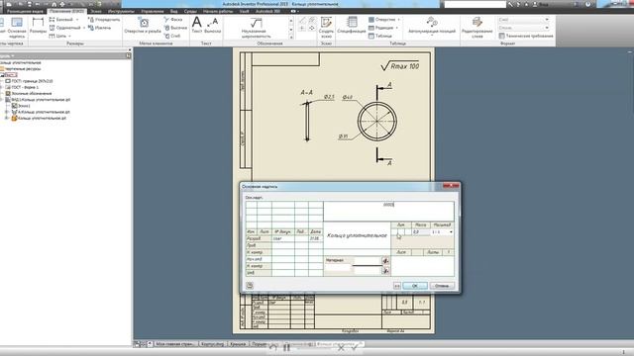The height and width of the screenshot is (356, 634).
Task: Open the Цепь dimension dropdown arrow
Action: click(70, 36)
